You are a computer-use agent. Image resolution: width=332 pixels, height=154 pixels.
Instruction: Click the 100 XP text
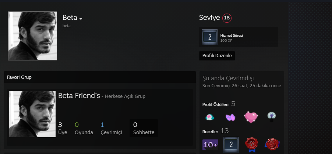pyautogui.click(x=226, y=40)
